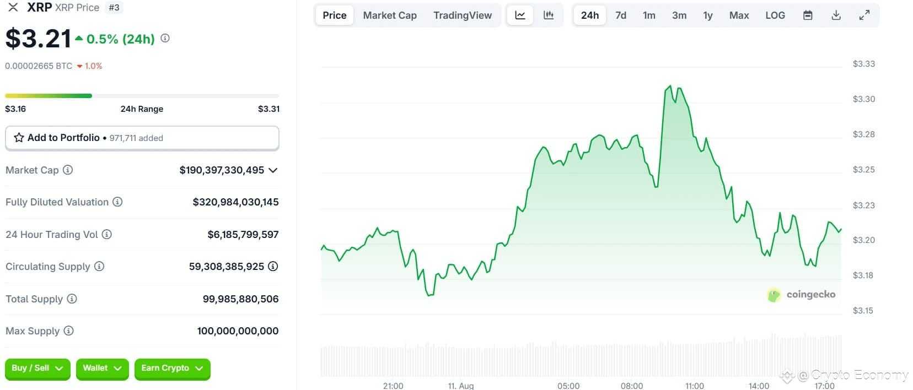Screen dimensions: 913x390
Task: Expand chart to fullscreen
Action: tap(864, 15)
